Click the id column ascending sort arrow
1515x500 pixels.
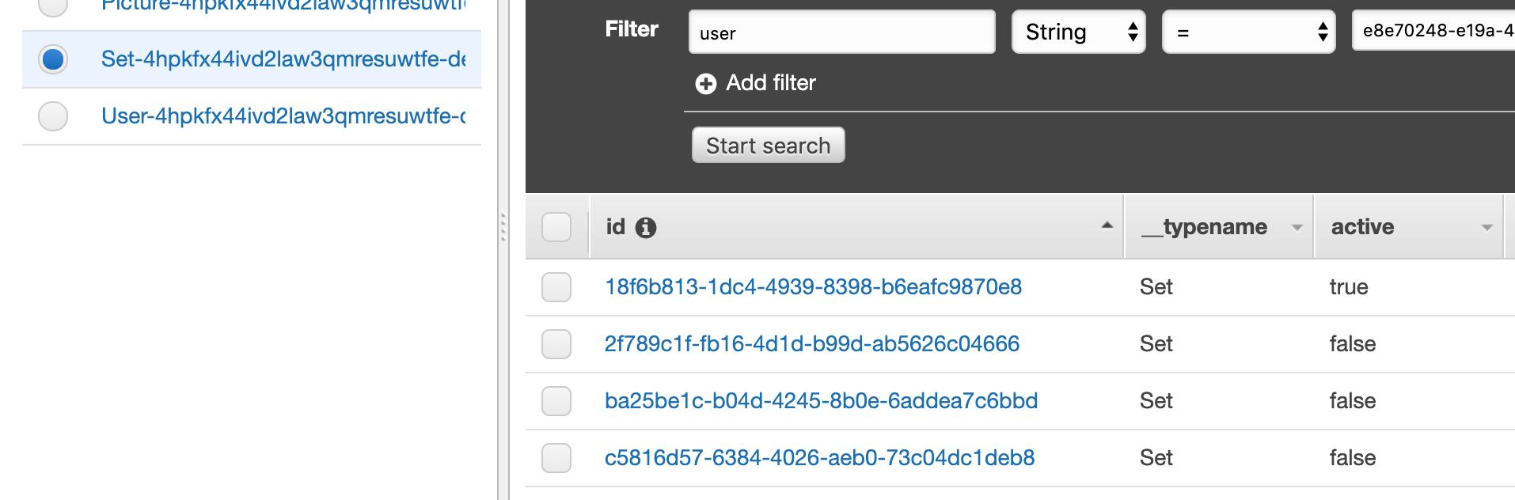[x=1107, y=226]
